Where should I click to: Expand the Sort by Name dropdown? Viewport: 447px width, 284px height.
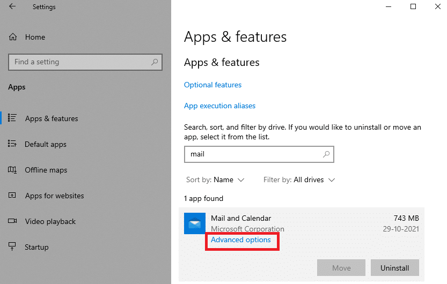215,180
